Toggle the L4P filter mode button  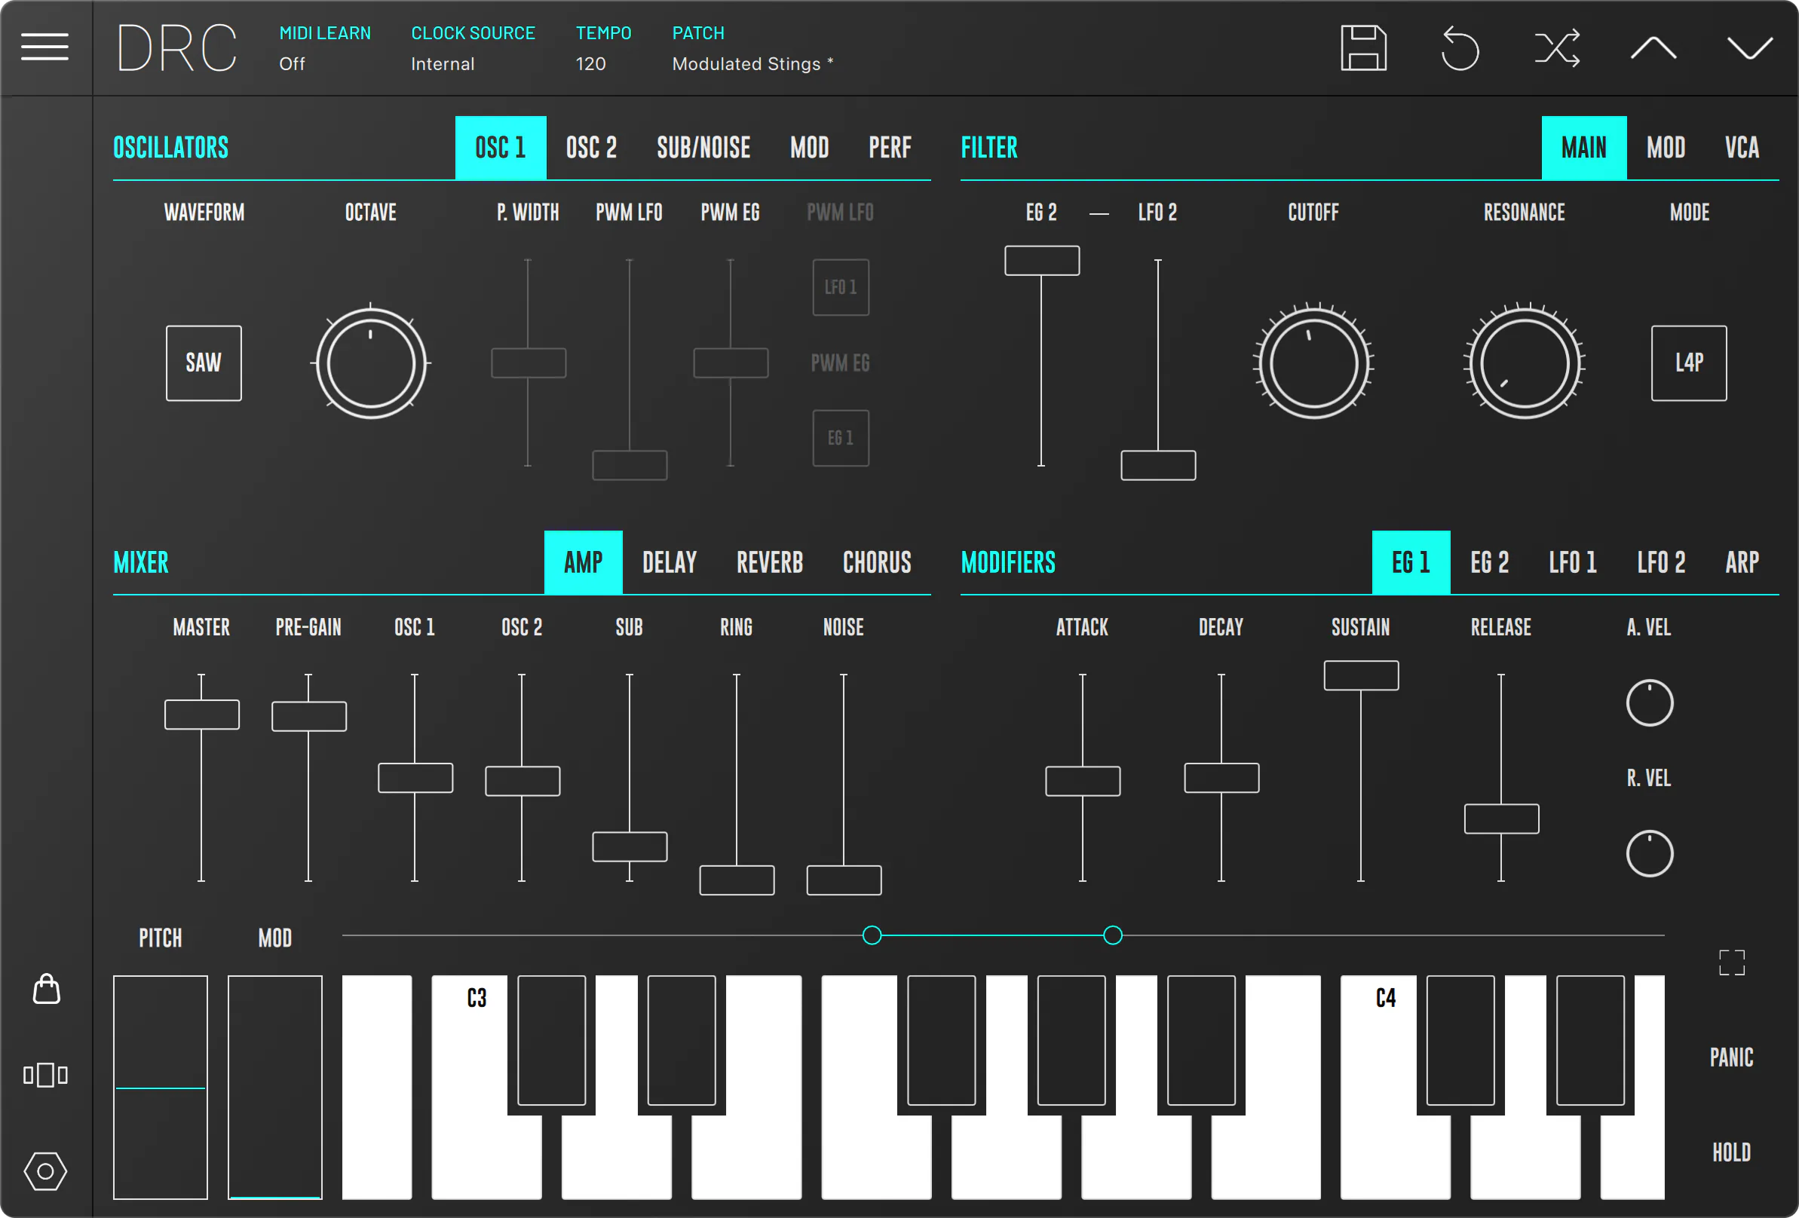point(1688,363)
